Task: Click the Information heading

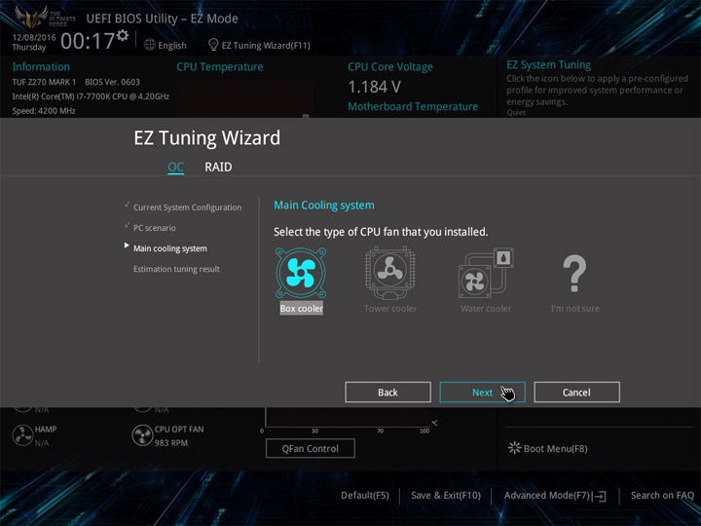Action: [41, 66]
